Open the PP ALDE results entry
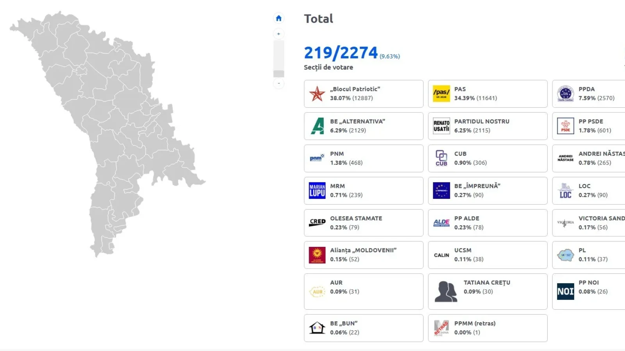 [x=487, y=223]
